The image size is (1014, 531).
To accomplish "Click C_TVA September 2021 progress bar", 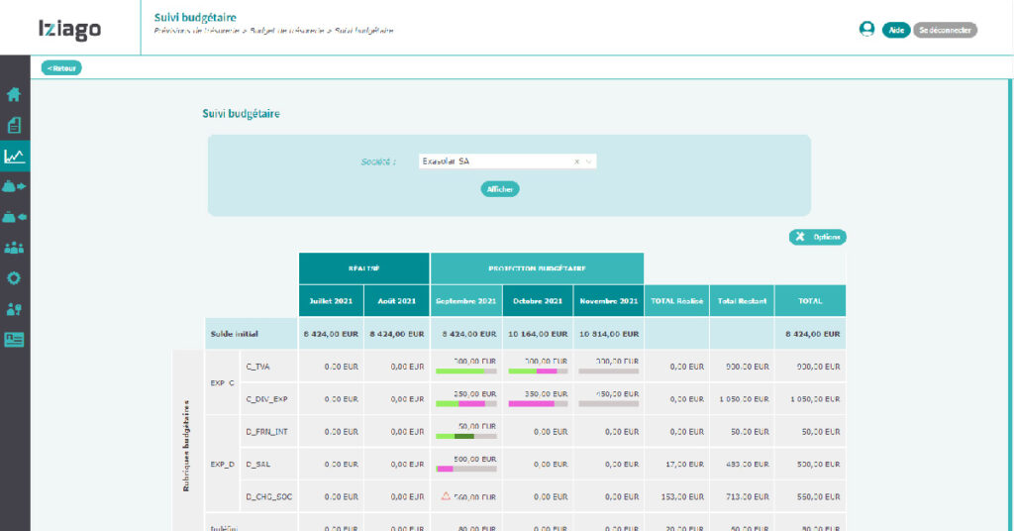I will coord(465,372).
